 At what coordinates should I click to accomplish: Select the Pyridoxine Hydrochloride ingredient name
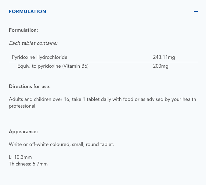[x=40, y=57]
